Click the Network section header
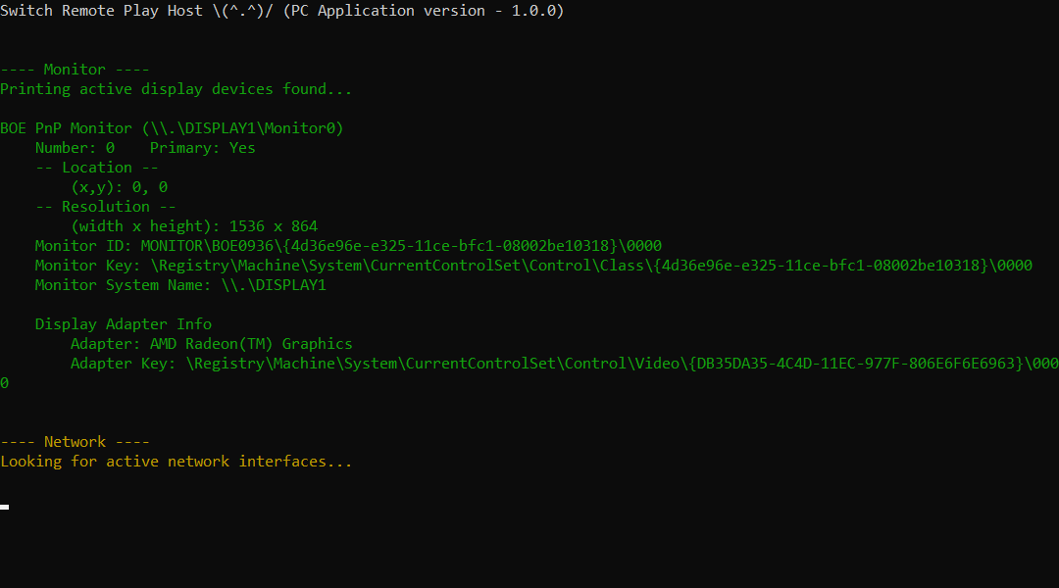The width and height of the screenshot is (1059, 588). click(x=75, y=442)
